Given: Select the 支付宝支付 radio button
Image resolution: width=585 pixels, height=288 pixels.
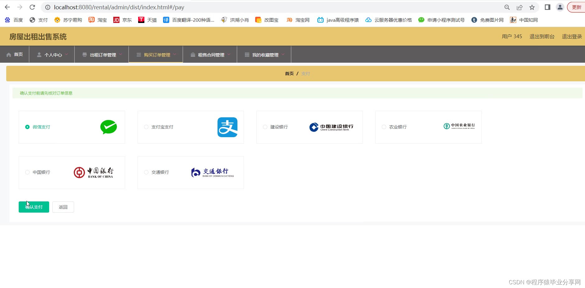Looking at the screenshot, I should point(146,127).
